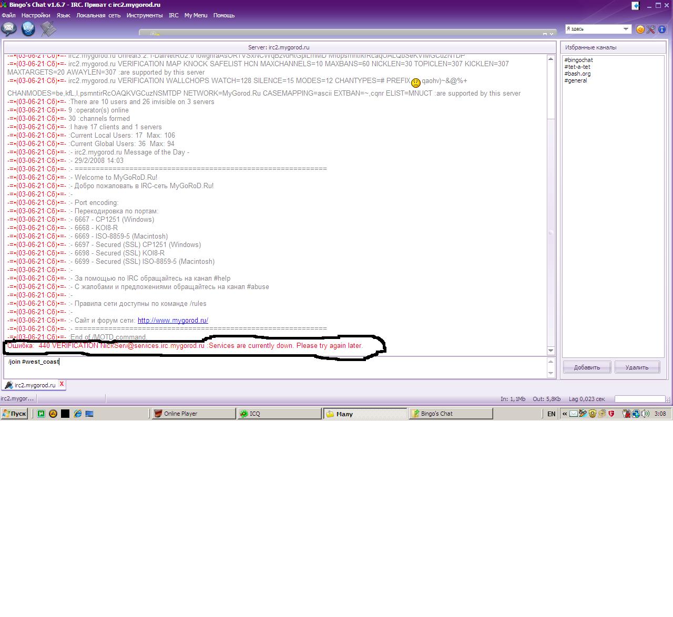Click the blue globe network icon
This screenshot has height=617, width=673.
pyautogui.click(x=28, y=29)
